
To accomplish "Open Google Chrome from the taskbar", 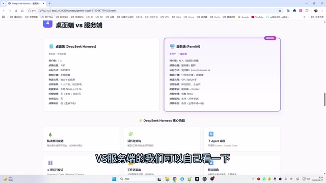I will click(175, 179).
